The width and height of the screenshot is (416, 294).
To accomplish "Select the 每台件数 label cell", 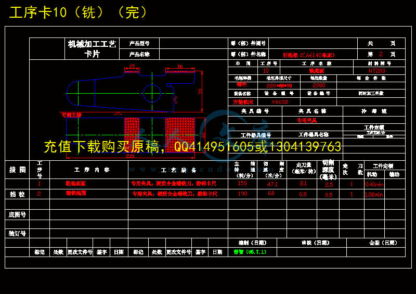I will 371,79.
